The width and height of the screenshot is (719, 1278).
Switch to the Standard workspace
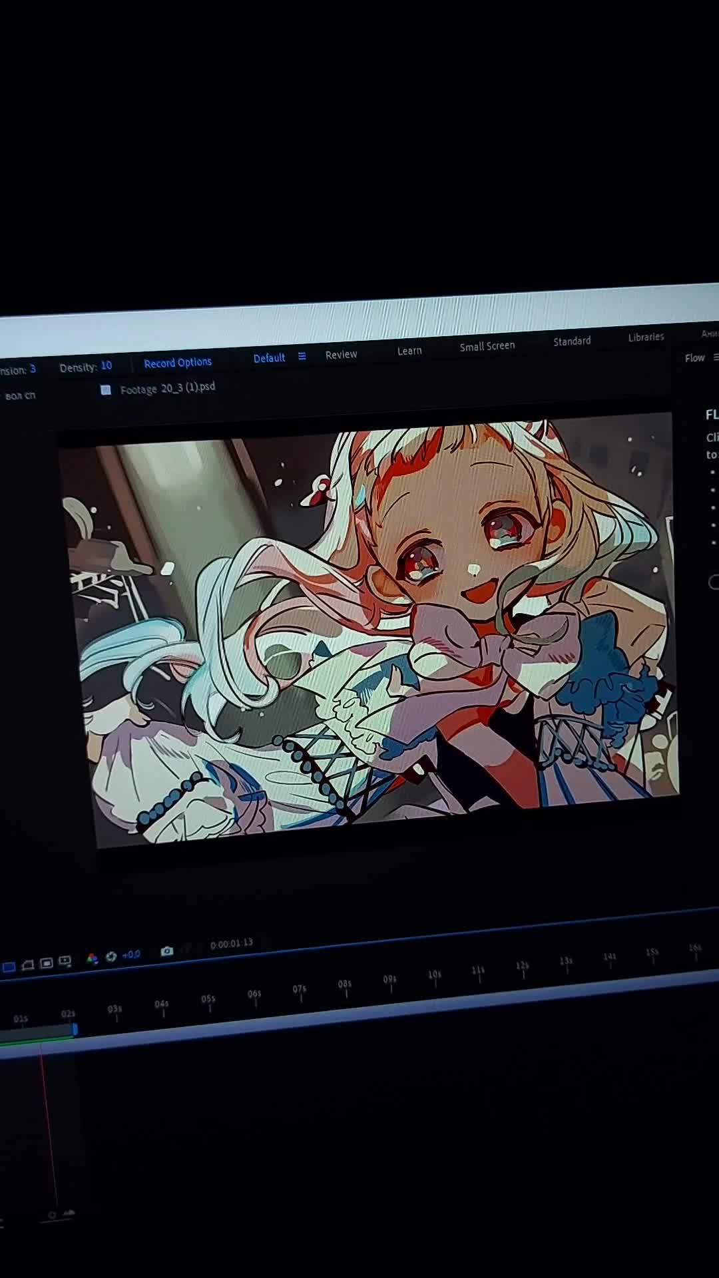click(x=572, y=341)
